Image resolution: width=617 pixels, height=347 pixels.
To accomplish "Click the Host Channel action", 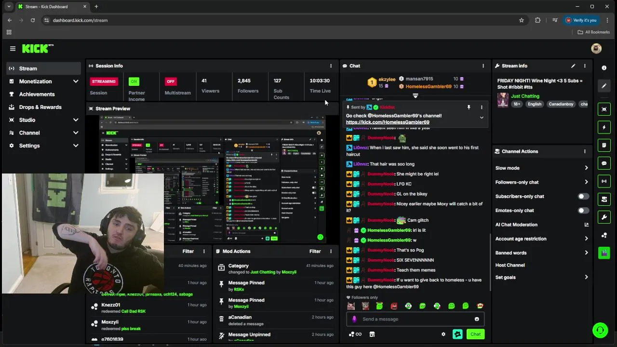I will coord(510,265).
